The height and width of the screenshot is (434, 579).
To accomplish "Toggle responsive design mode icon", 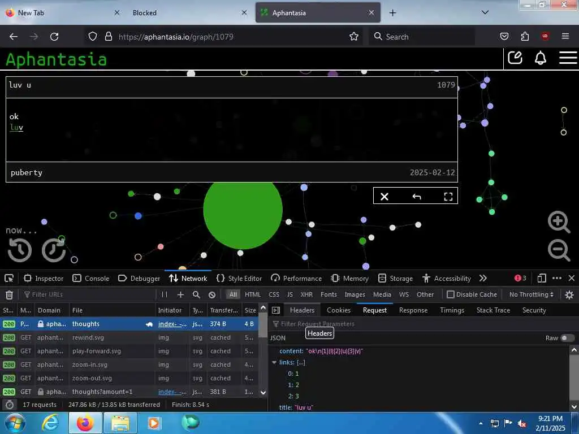I will [542, 278].
